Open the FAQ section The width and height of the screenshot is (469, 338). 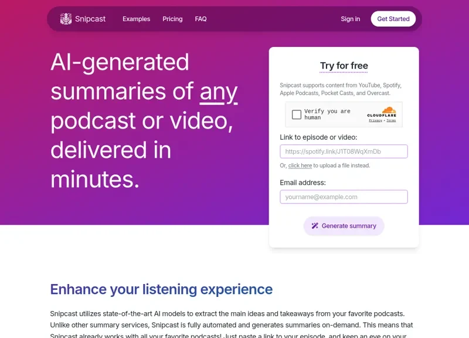pyautogui.click(x=200, y=19)
